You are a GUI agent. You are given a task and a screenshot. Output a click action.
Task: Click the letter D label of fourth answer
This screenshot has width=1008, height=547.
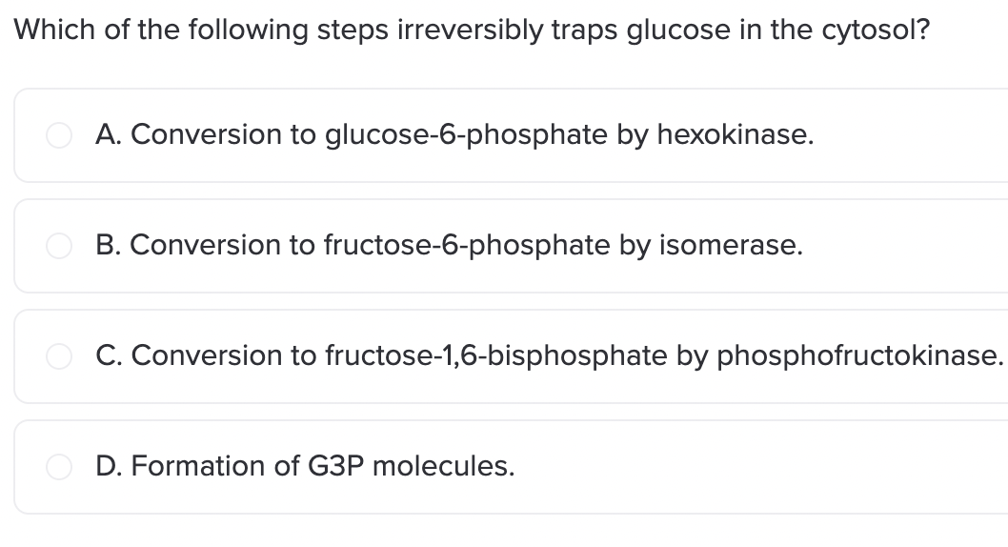(x=109, y=467)
